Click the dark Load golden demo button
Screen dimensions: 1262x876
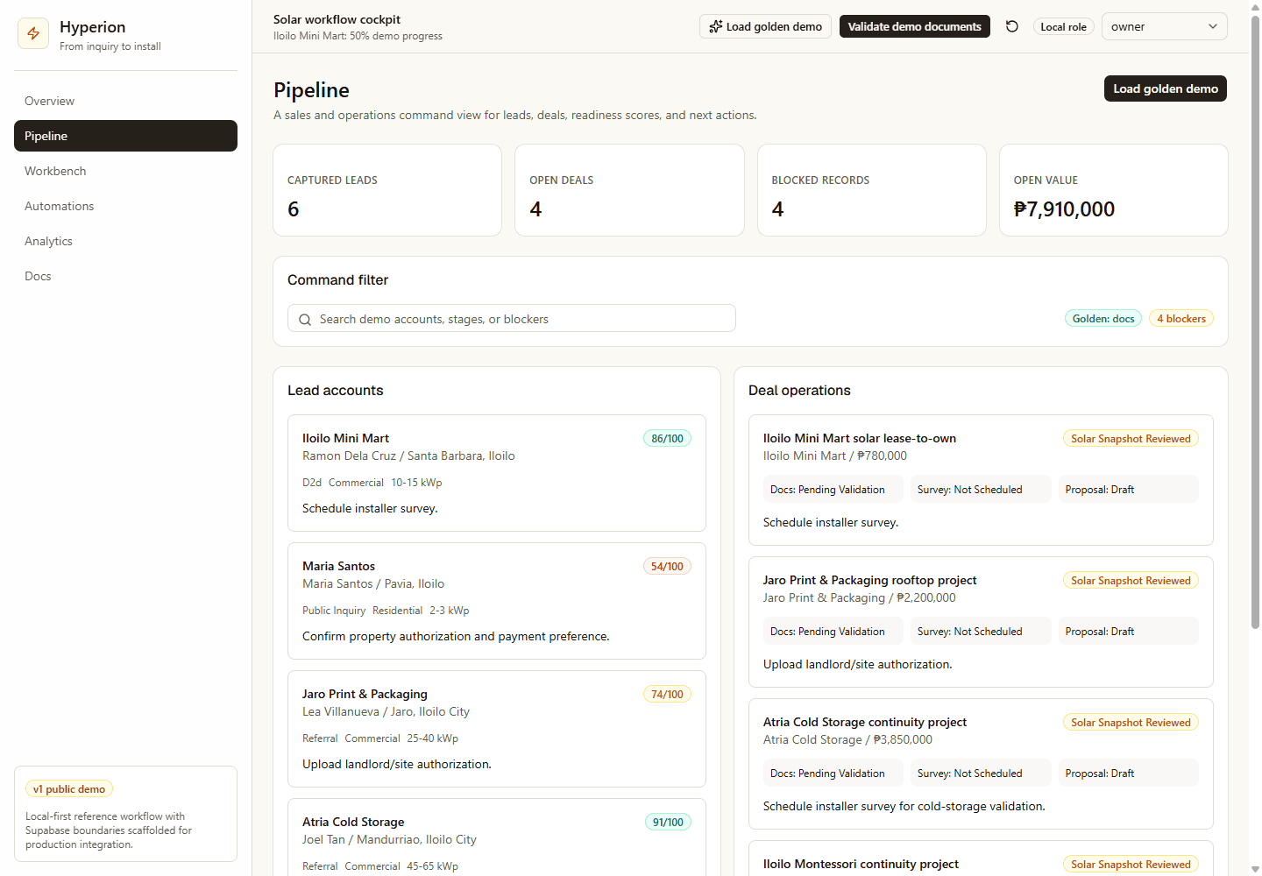pos(1166,88)
